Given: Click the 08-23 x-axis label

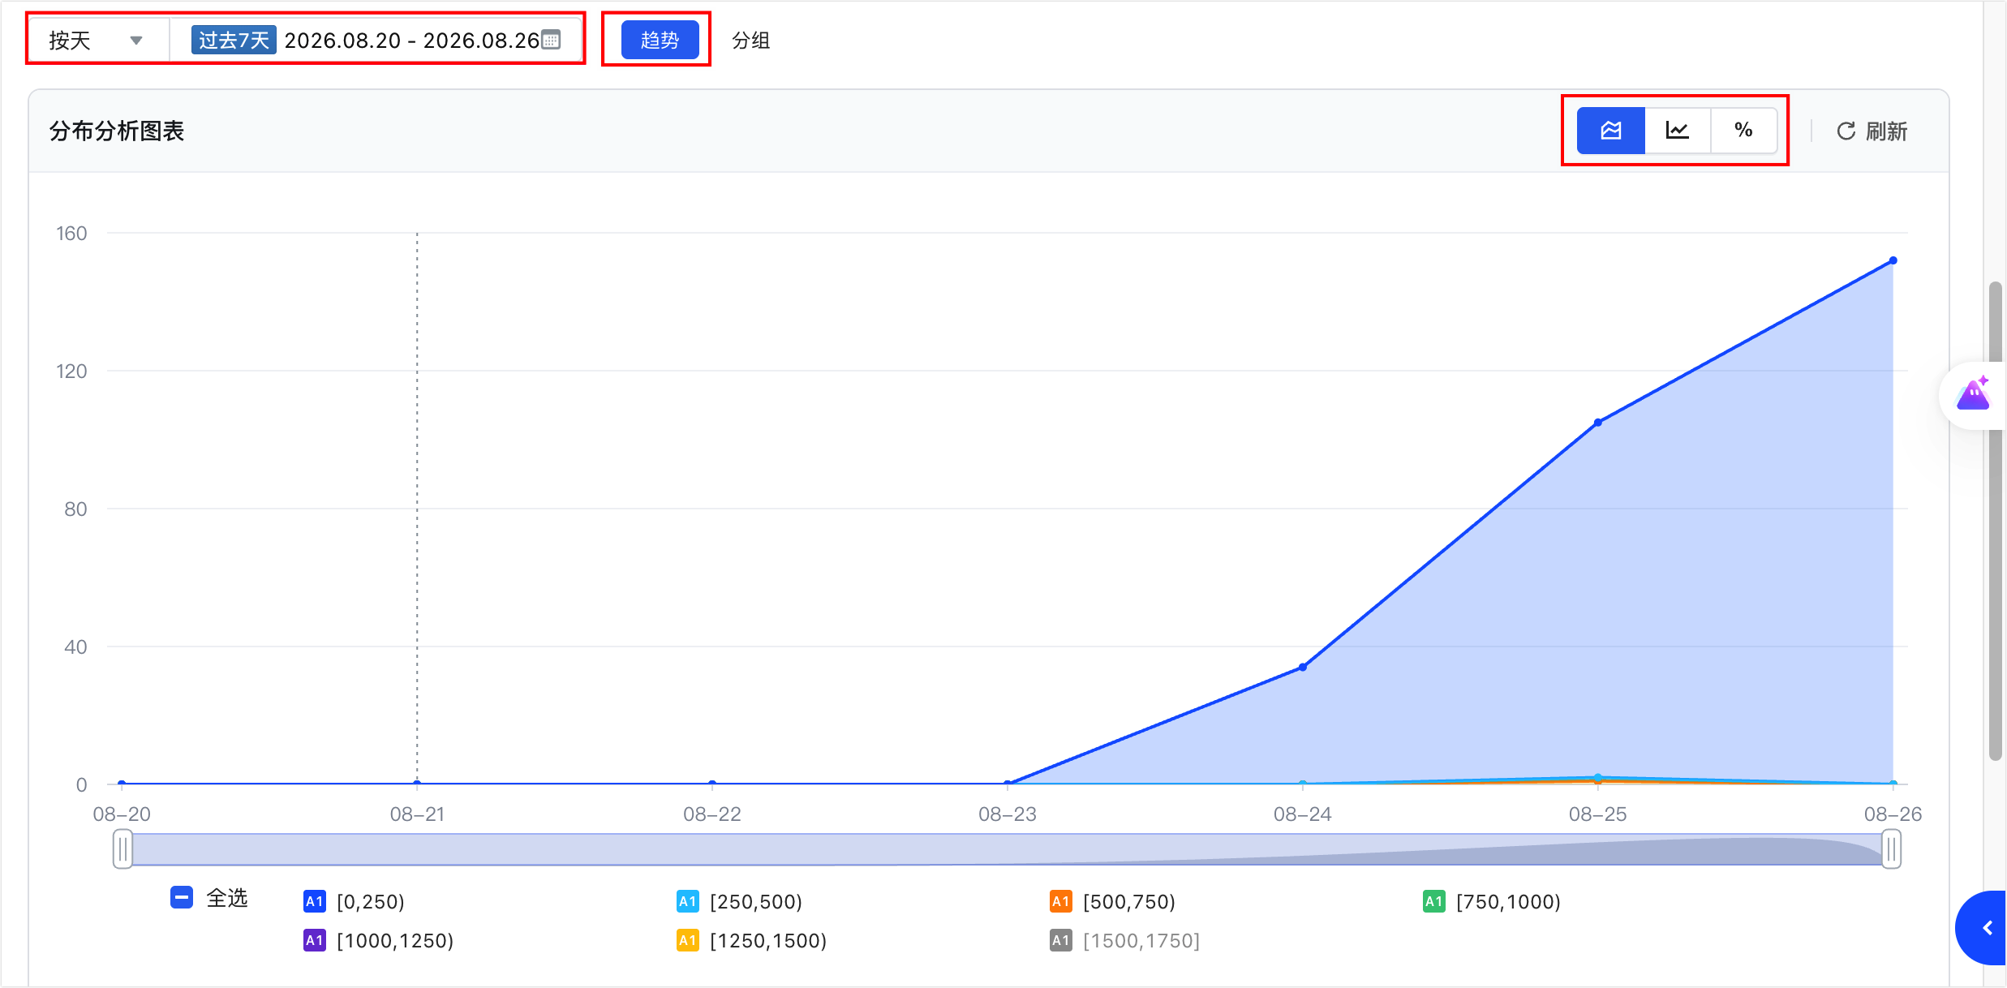Looking at the screenshot, I should click(1007, 814).
